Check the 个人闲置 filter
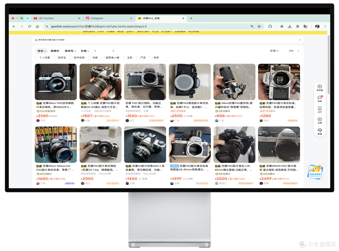Image resolution: width=339 pixels, height=251 pixels. [36, 57]
